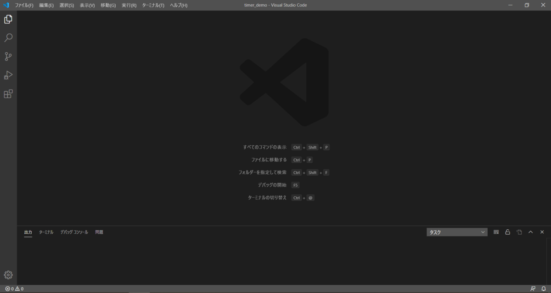Viewport: 551px width, 293px height.
Task: Open the ターミナル(T) menu
Action: (153, 5)
